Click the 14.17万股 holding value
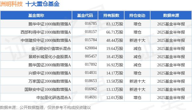 click(x=115, y=73)
